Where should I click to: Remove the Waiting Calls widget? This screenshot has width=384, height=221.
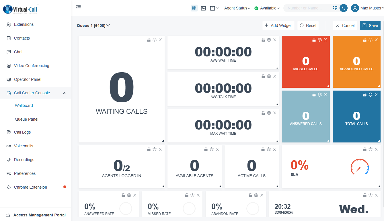tap(160, 40)
